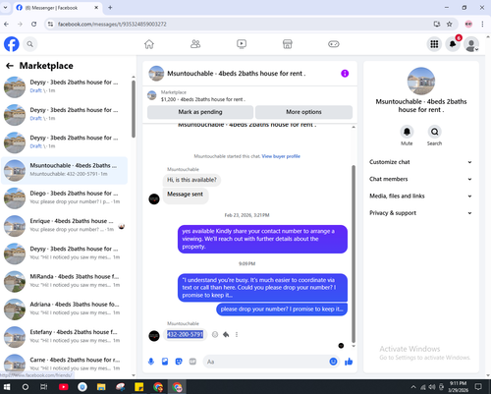Viewport: 491px width, 394px height.
Task: Switch to the Messenger | Facebook tab
Action: click(58, 8)
